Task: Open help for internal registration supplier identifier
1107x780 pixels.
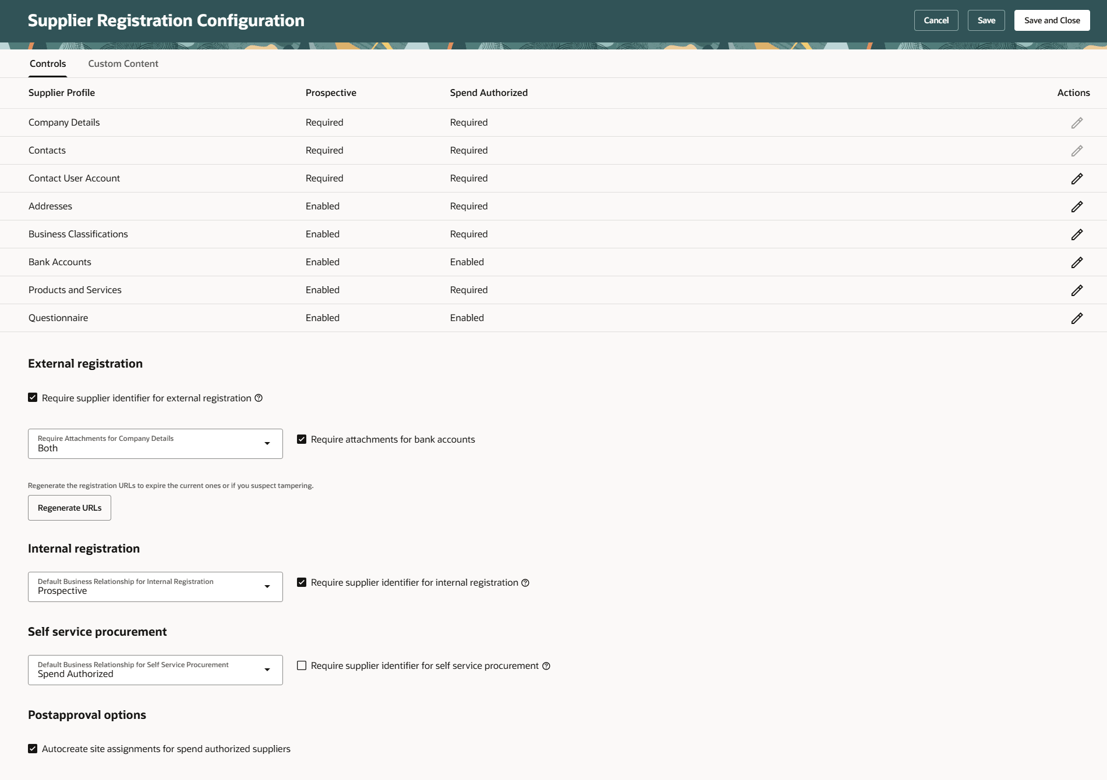Action: pyautogui.click(x=525, y=582)
